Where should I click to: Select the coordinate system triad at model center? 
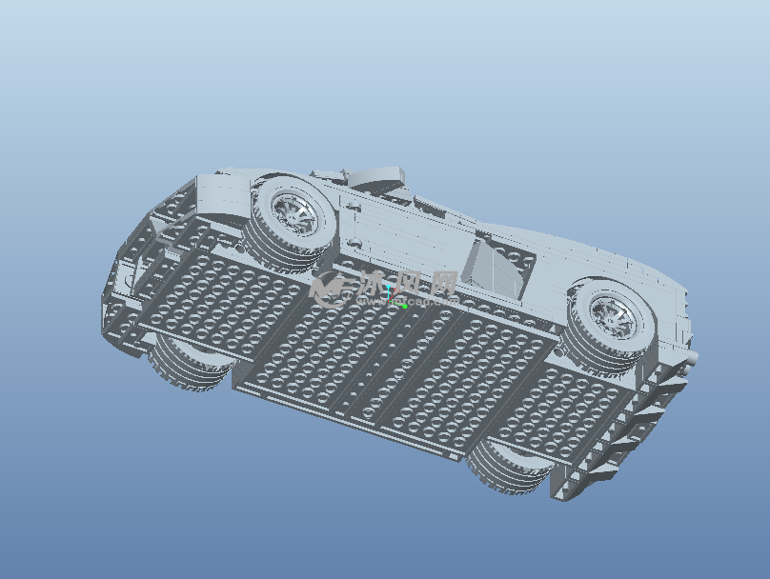[x=395, y=297]
